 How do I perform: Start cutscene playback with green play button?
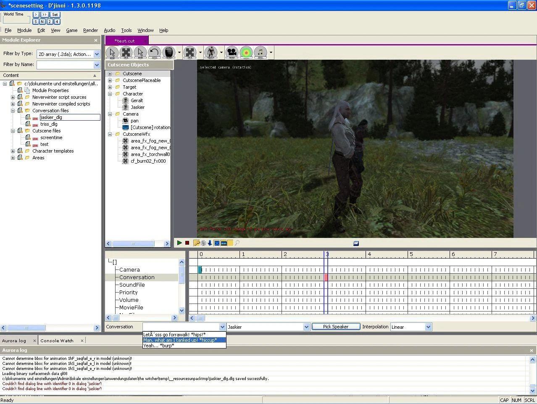tap(179, 243)
